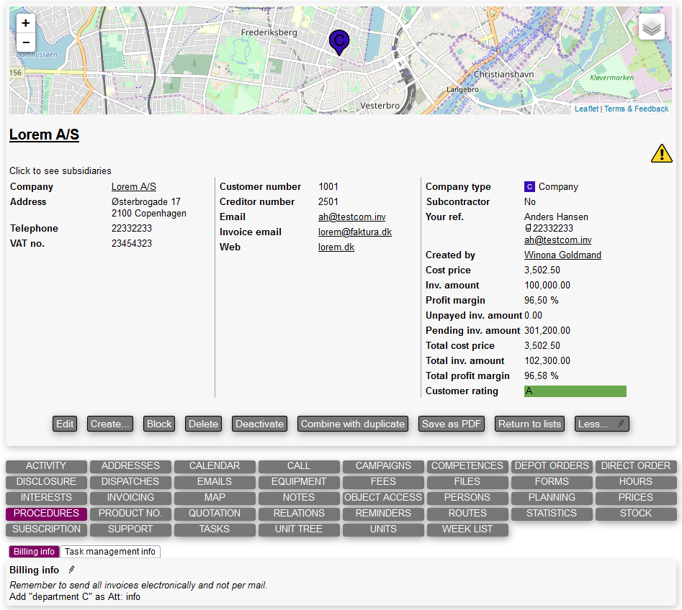Click the blue C map marker
Image resolution: width=682 pixels, height=610 pixels.
(338, 41)
